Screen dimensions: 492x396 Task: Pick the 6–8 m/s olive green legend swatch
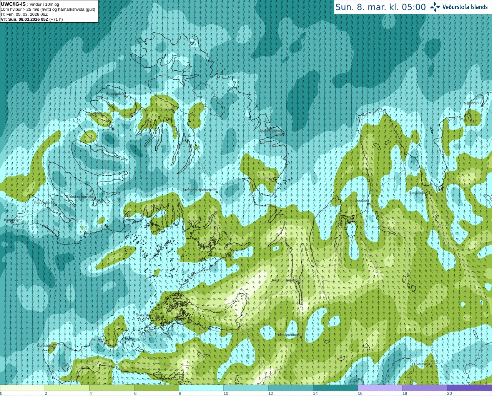click(x=156, y=388)
